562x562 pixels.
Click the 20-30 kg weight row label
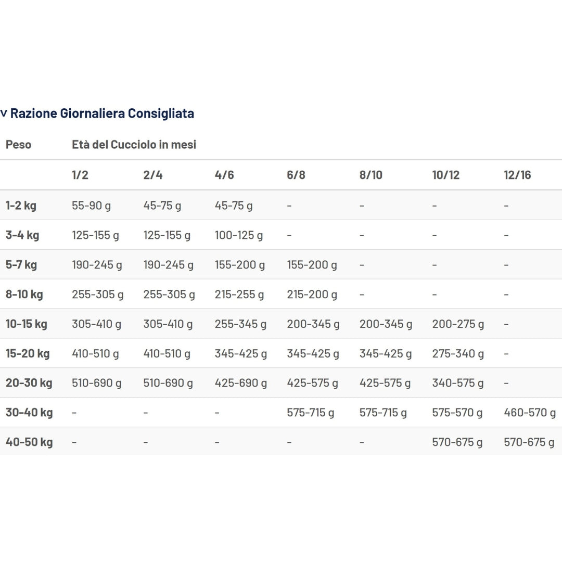click(x=29, y=384)
